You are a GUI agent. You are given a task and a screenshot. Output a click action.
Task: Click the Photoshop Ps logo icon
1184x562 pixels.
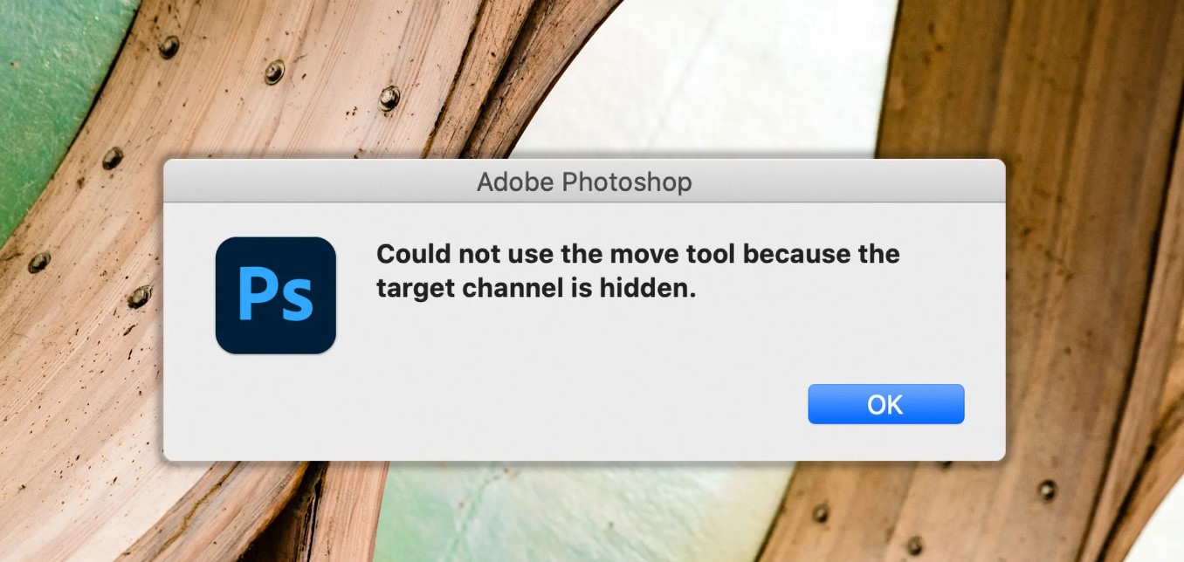pos(276,295)
